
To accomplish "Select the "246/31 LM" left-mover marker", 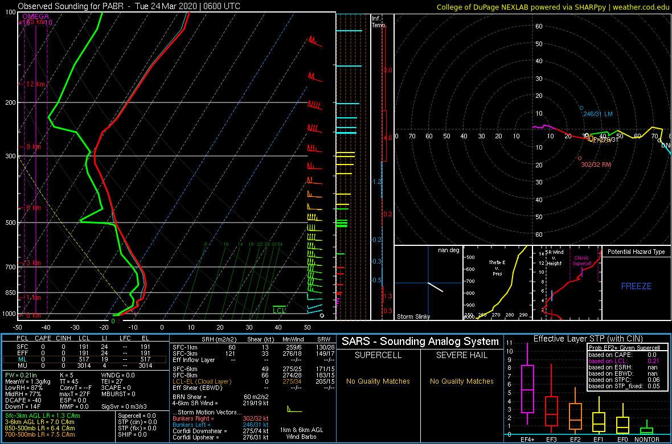I will coord(597,114).
